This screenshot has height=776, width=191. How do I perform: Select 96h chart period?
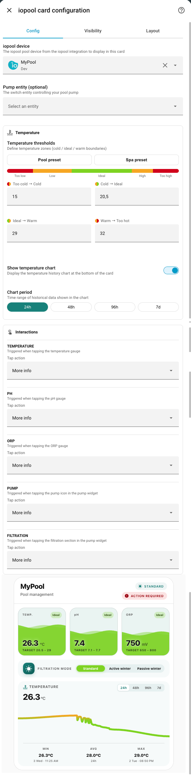115,307
